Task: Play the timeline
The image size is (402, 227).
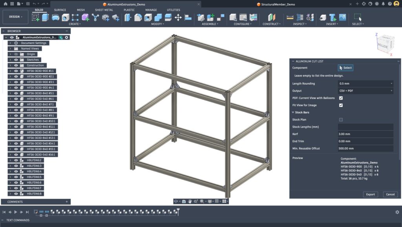Action: [x=16, y=212]
